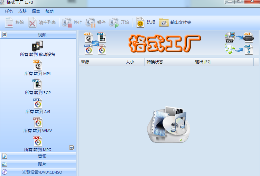
Task: Click the 格式工厂 orange logo banner
Action: [x=165, y=43]
